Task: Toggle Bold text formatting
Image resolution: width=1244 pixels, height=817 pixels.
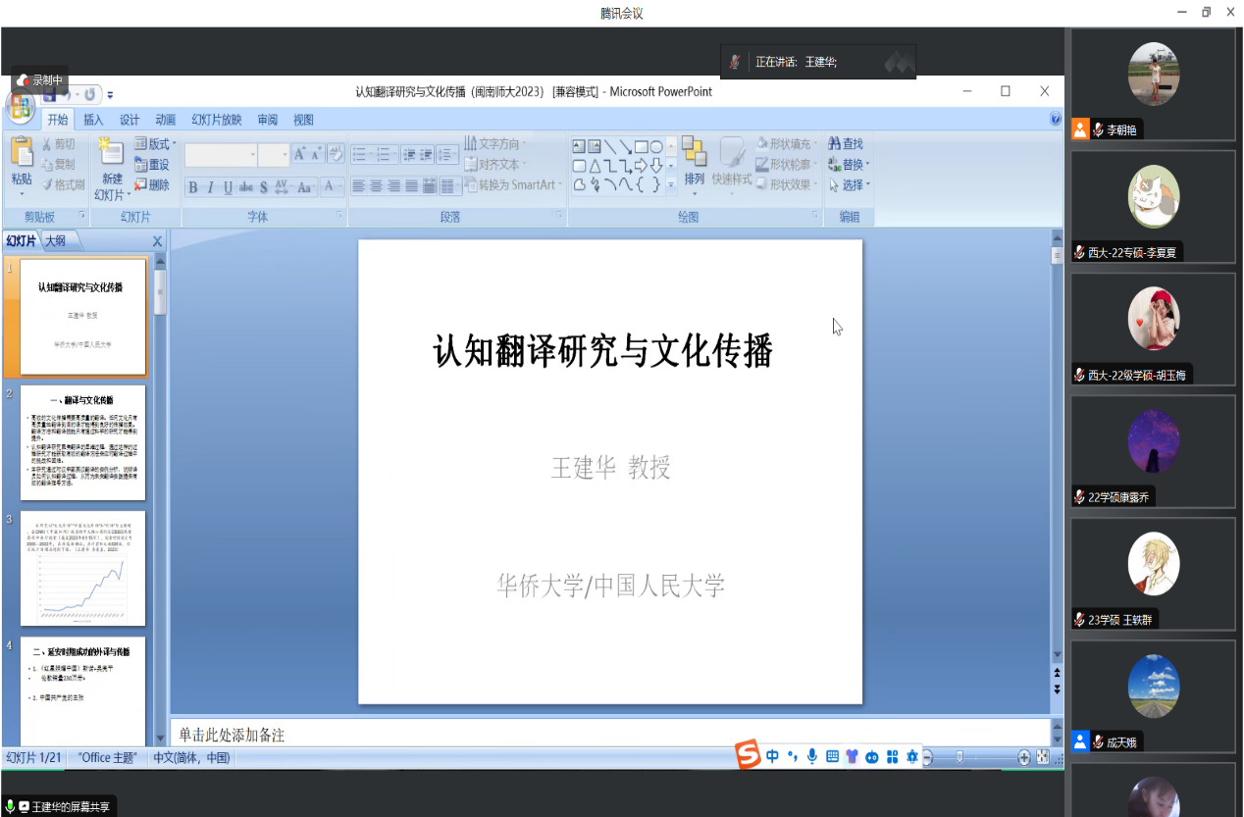Action: coord(193,187)
